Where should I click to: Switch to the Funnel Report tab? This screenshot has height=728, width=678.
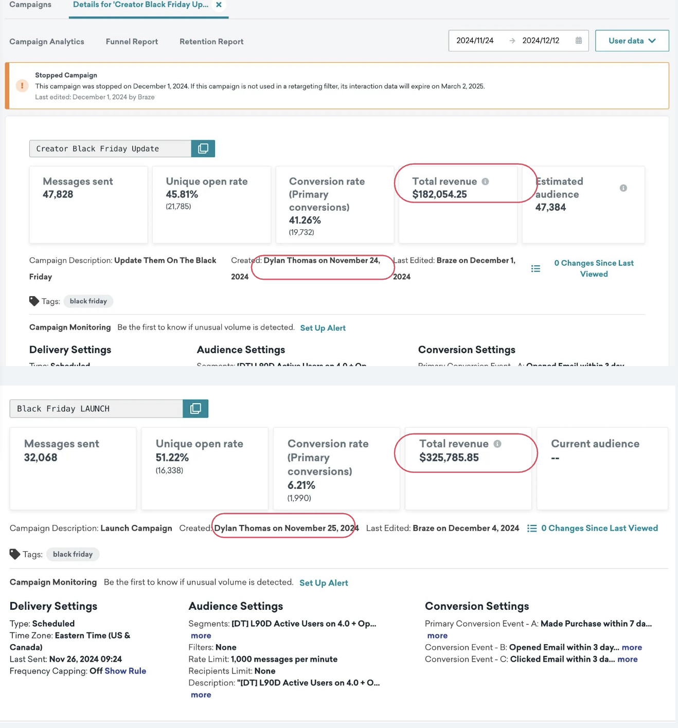132,42
